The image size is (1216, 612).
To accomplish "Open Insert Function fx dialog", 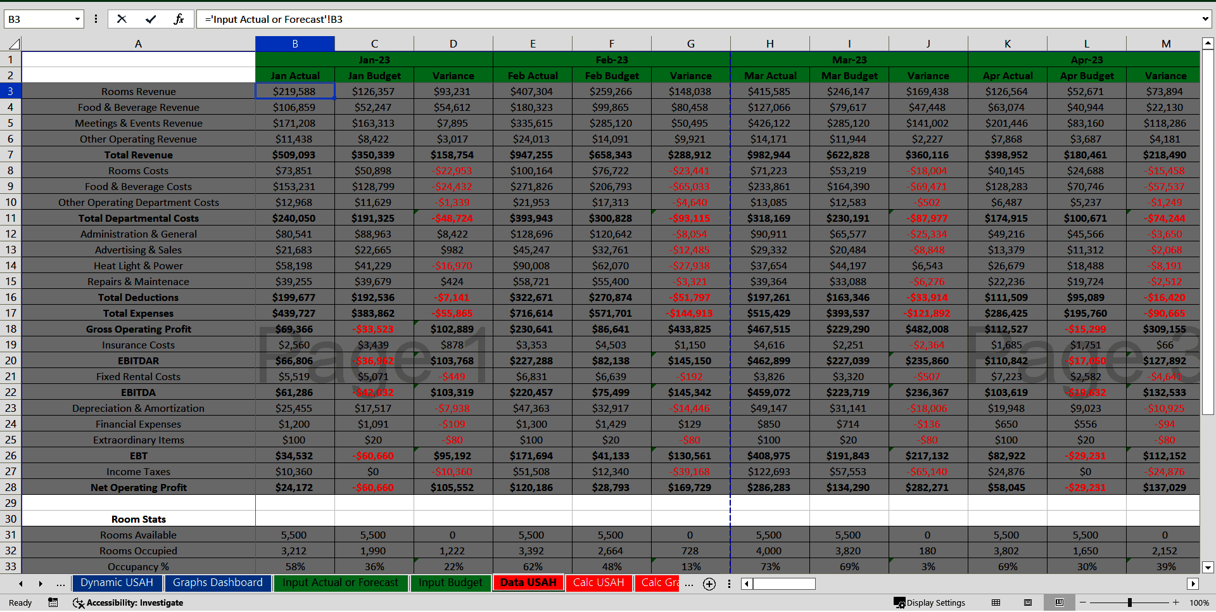I will click(x=179, y=19).
